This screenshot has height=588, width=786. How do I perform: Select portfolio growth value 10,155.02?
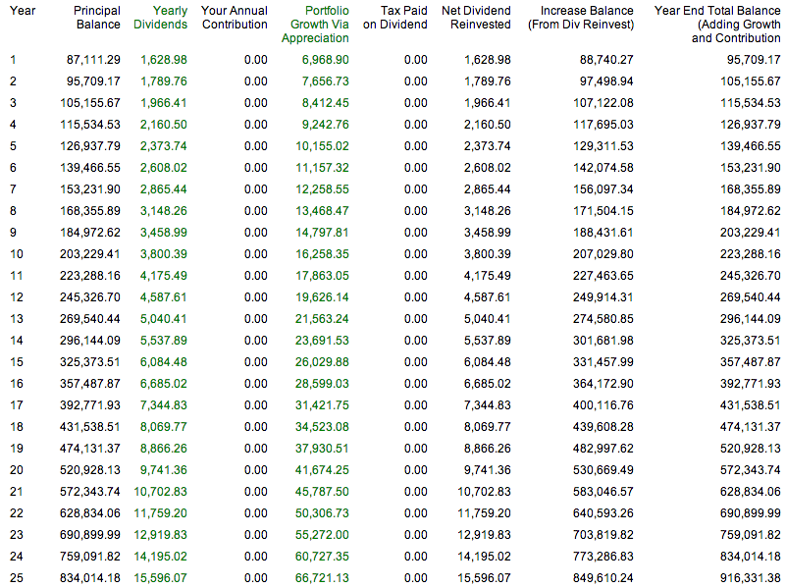point(322,146)
